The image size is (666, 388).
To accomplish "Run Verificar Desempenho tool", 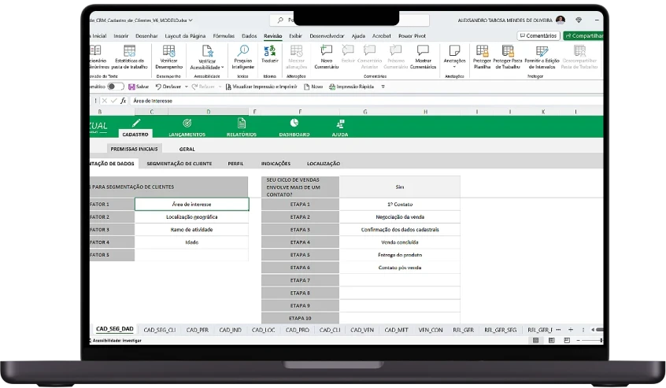I will tap(168, 57).
